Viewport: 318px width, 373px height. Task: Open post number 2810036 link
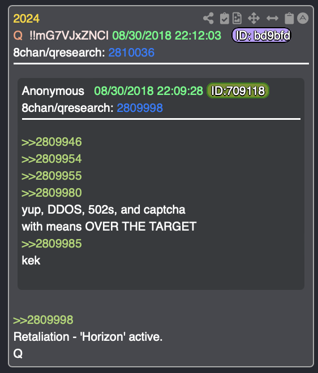[x=131, y=53]
